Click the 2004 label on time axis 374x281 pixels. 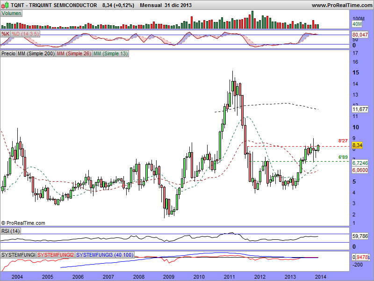coord(17,277)
